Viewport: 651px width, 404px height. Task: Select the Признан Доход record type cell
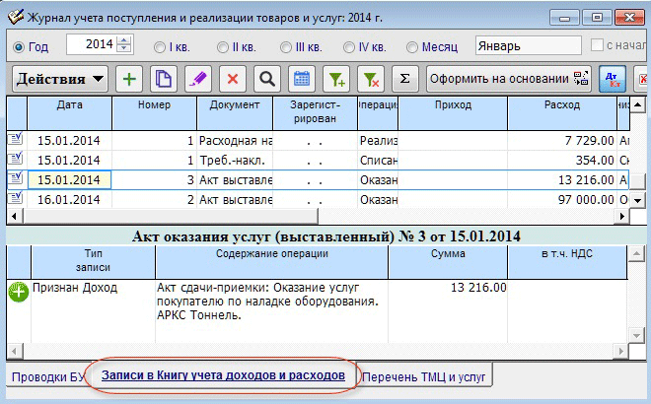pyautogui.click(x=93, y=311)
